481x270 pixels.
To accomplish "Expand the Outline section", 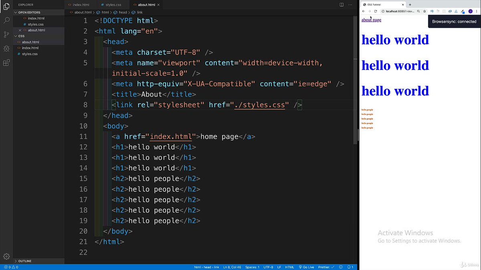I will point(38,261).
